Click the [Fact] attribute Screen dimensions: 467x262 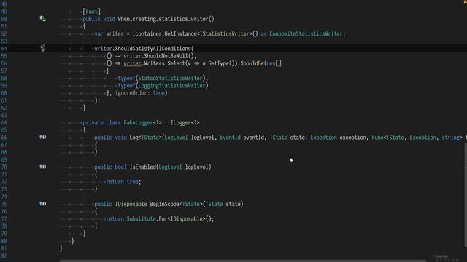tap(91, 12)
